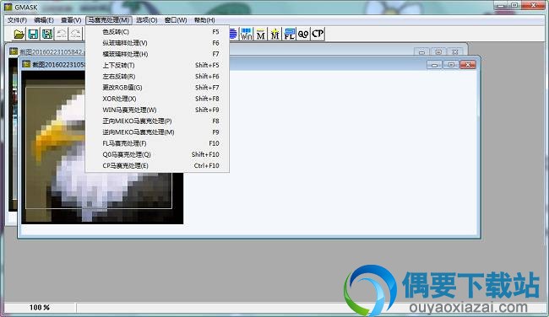Choose 正向MEKO马赛克处理(P) menu entry
Viewport: 549px width, 317px height.
157,121
